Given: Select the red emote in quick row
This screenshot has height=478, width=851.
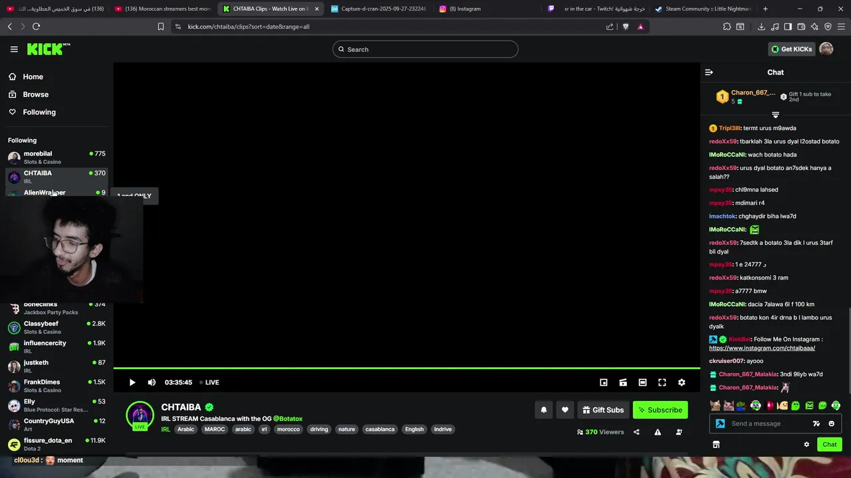Looking at the screenshot, I should pyautogui.click(x=769, y=406).
